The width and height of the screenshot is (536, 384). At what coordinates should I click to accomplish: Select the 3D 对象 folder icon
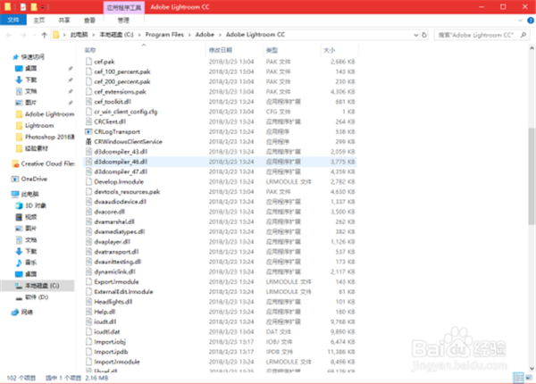point(18,205)
